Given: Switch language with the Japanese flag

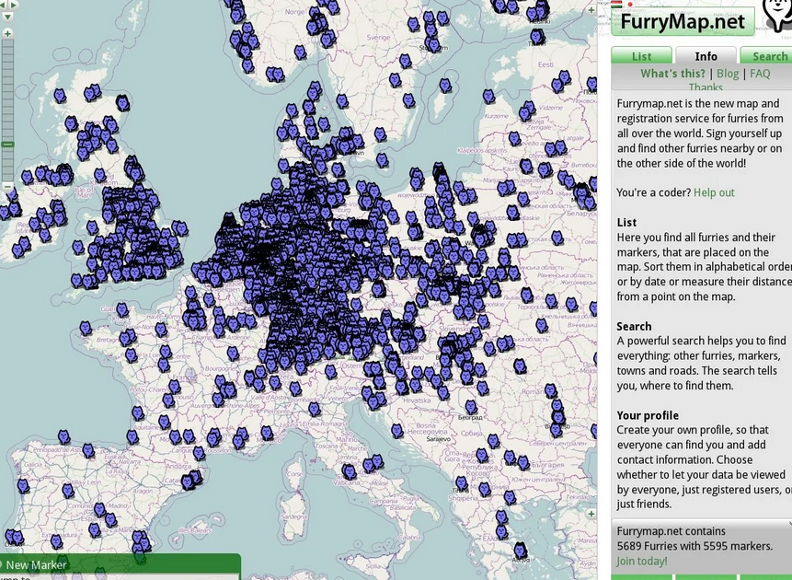Looking at the screenshot, I should [x=629, y=5].
